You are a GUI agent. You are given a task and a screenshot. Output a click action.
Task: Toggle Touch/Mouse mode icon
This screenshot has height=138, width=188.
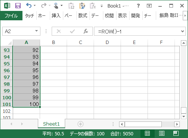click(56, 6)
